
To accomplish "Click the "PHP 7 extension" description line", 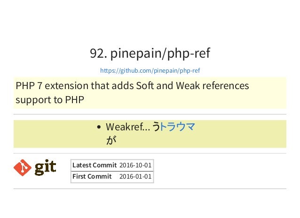I will click(x=132, y=86).
